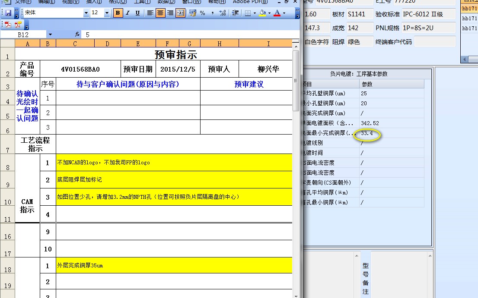Open the 视图 menu
The width and height of the screenshot is (478, 298).
[70, 2]
